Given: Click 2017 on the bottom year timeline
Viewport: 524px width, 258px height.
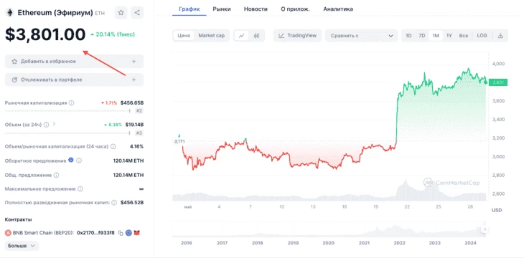Looking at the screenshot, I should click(x=222, y=243).
